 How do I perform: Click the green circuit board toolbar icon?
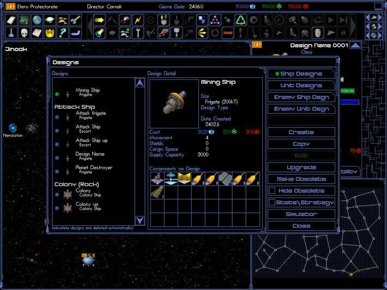click(24, 20)
